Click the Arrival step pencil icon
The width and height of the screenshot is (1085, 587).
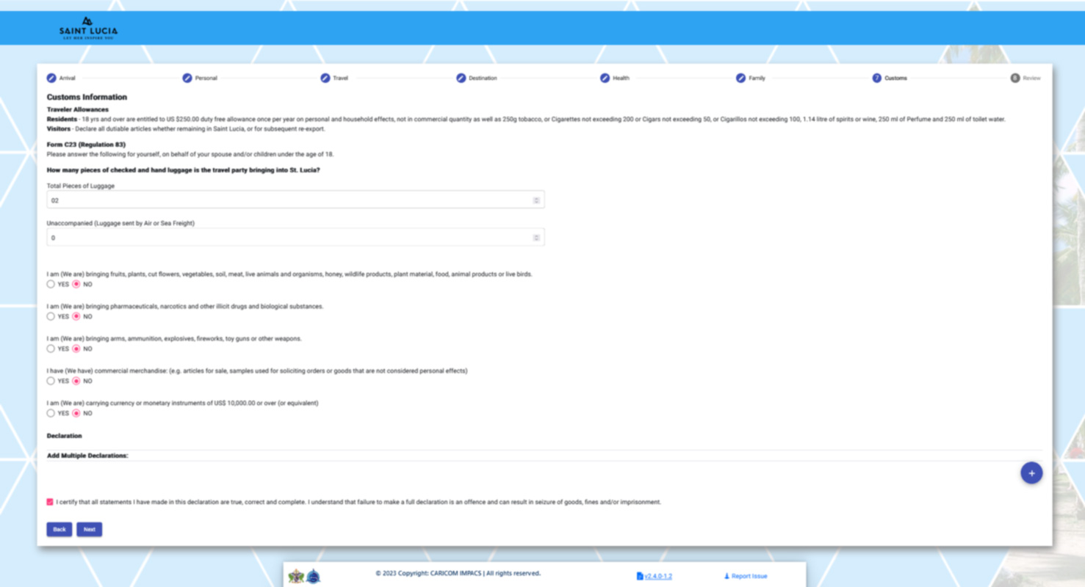[51, 78]
